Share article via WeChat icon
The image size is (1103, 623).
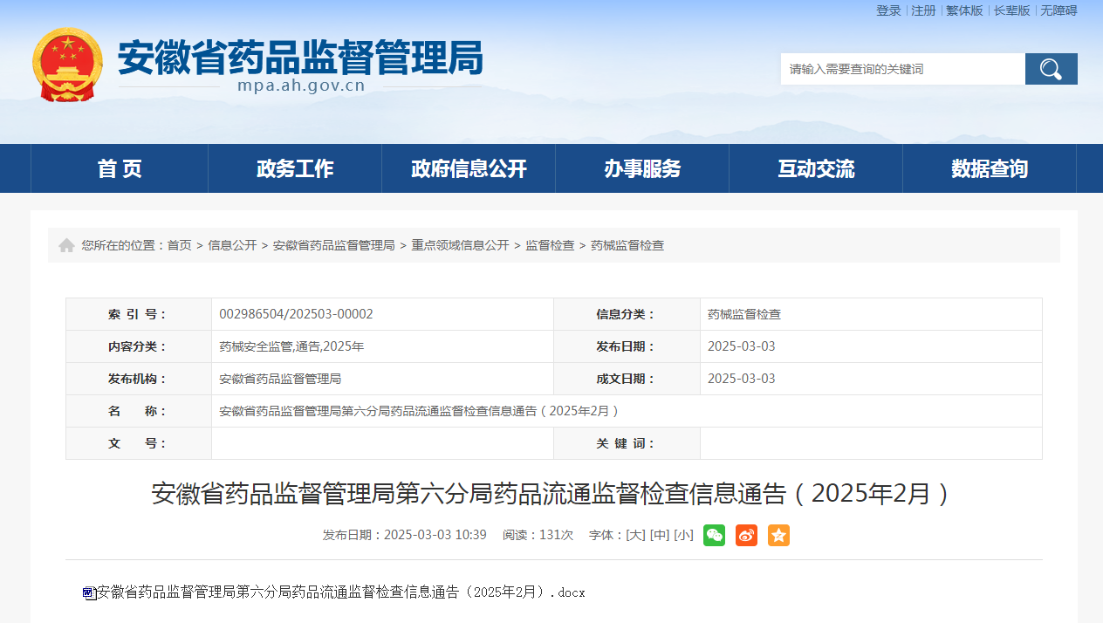[714, 535]
